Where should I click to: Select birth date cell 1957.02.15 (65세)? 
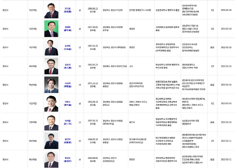(93, 122)
